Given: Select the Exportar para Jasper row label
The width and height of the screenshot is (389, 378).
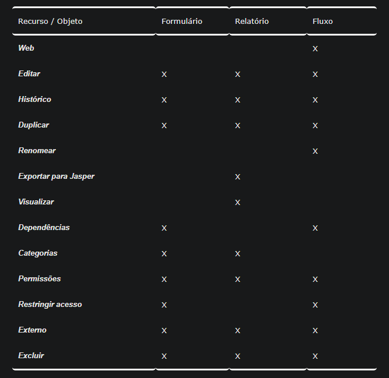Looking at the screenshot, I should pos(56,176).
